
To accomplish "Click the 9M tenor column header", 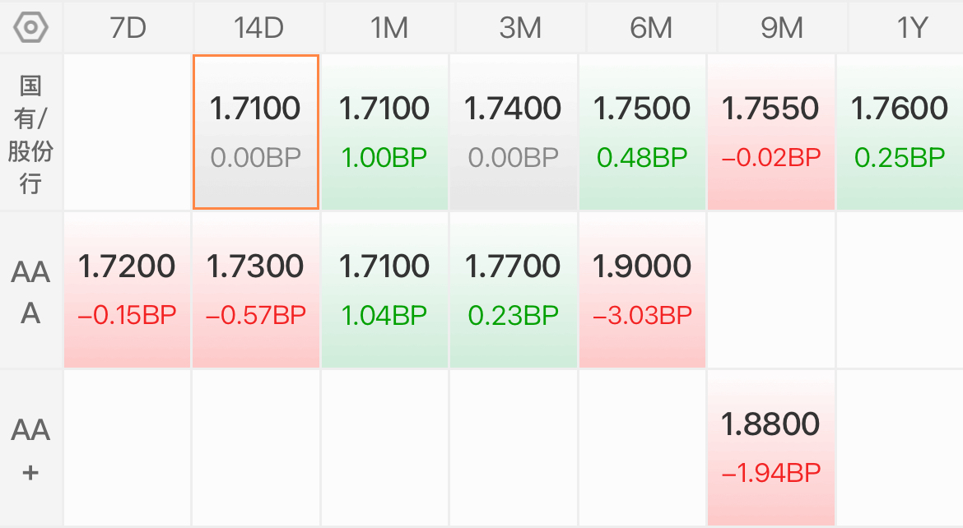I will pyautogui.click(x=781, y=28).
